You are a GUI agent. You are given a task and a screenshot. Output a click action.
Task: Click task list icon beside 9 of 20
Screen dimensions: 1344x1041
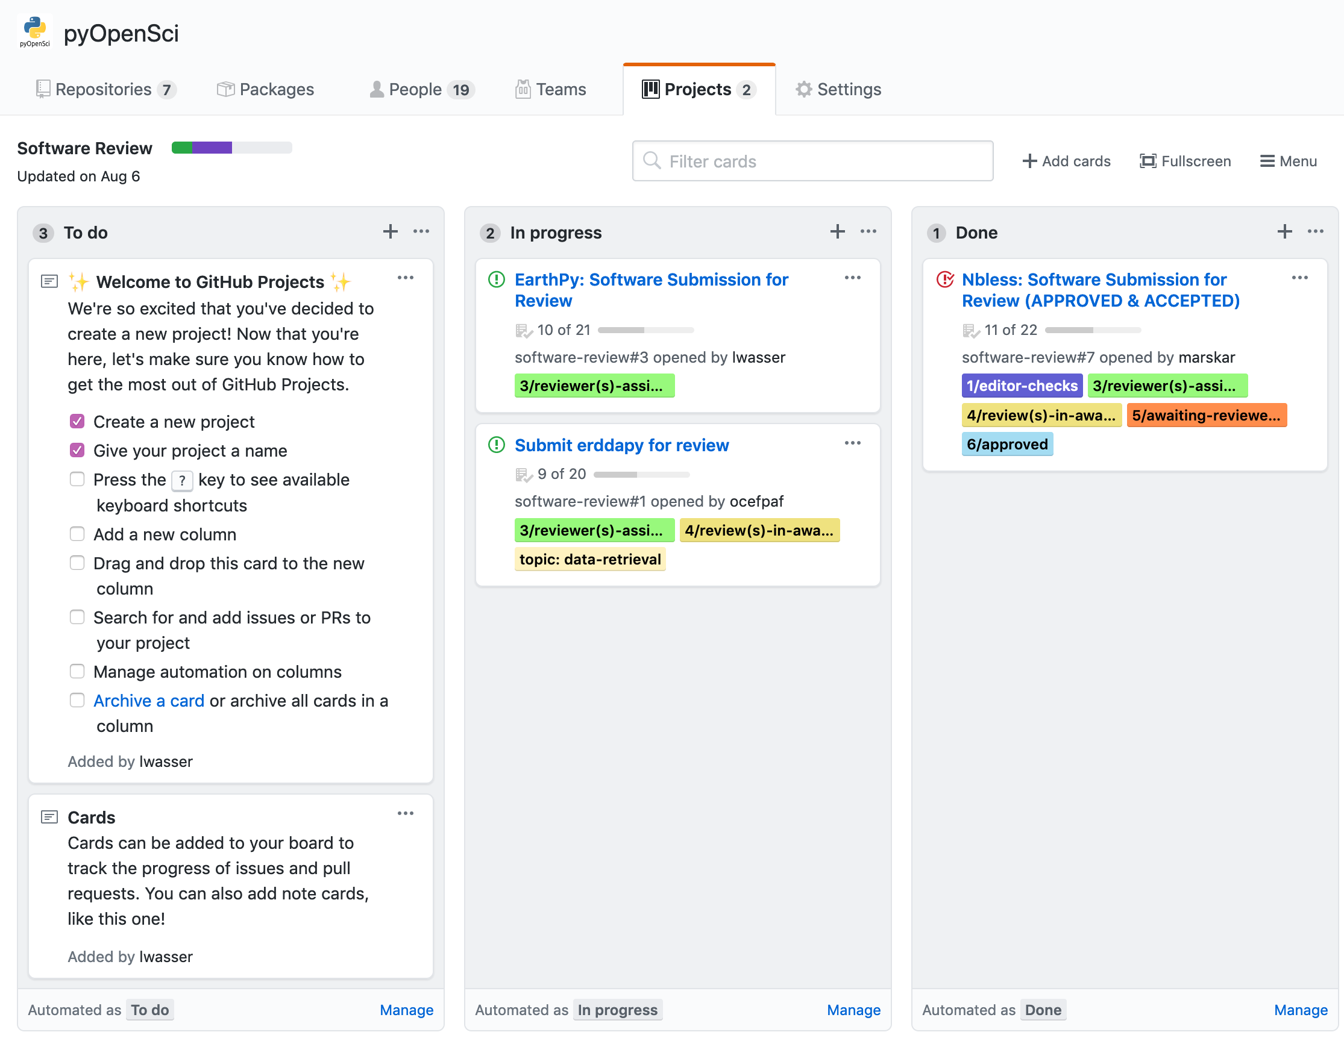524,474
